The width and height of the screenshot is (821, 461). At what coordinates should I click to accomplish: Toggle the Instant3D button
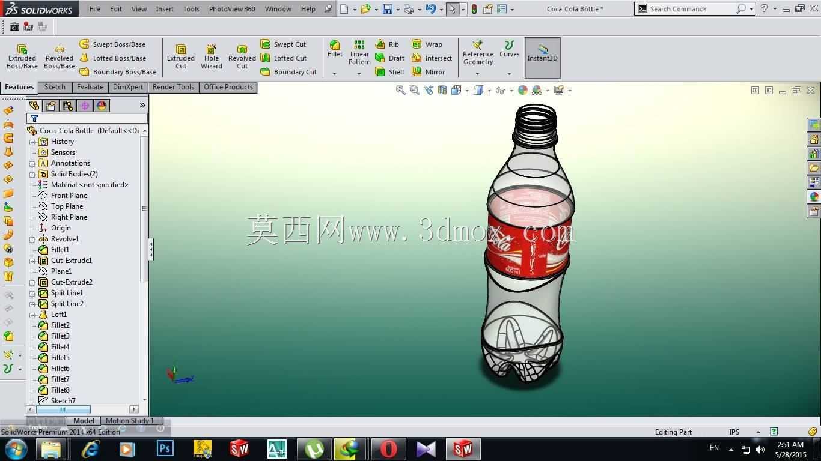(x=543, y=58)
